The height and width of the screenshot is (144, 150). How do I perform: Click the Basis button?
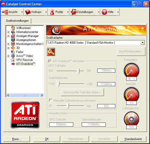(x=16, y=139)
